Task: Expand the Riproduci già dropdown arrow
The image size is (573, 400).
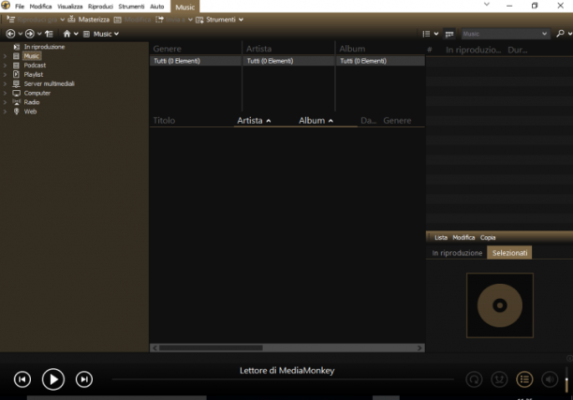Action: 63,20
